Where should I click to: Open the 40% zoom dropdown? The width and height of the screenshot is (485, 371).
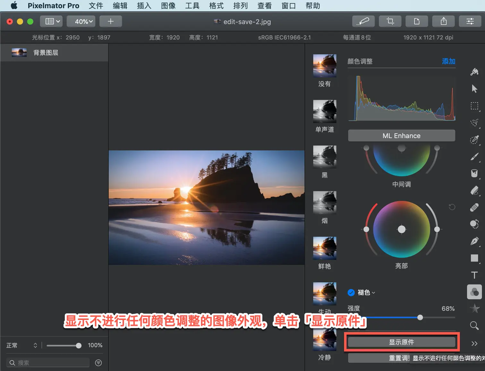click(x=81, y=21)
